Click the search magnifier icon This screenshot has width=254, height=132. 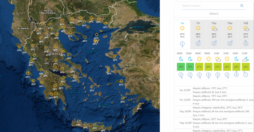point(242,5)
